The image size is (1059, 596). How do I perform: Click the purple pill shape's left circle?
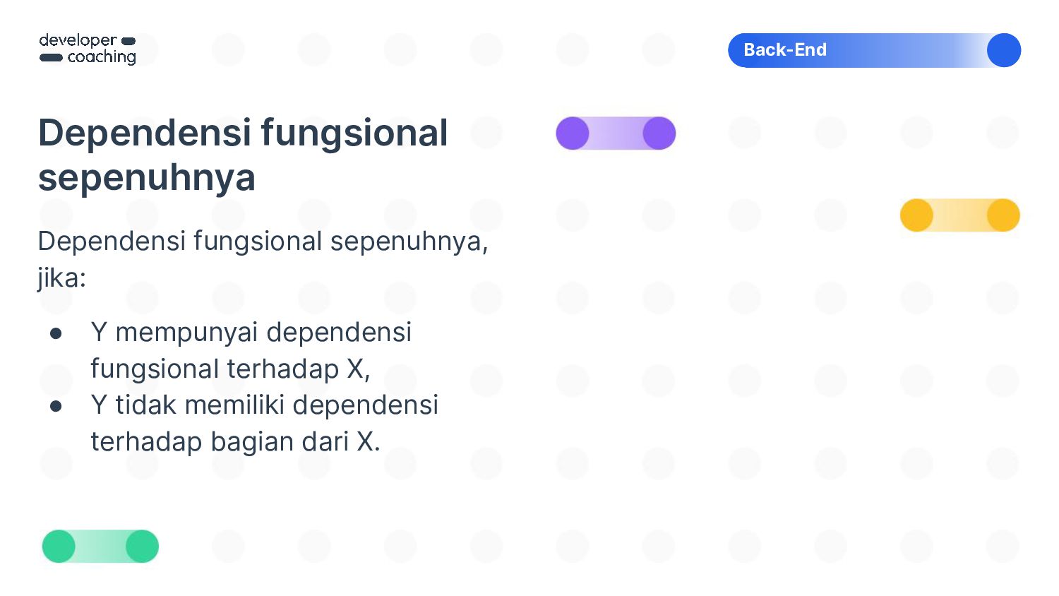[x=573, y=133]
